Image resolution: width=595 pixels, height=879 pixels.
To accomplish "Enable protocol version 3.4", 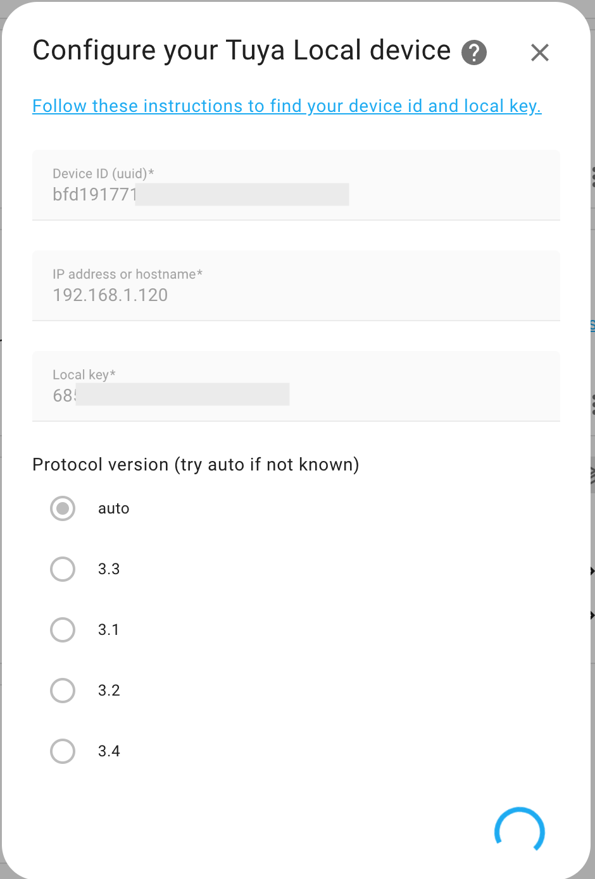I will [x=62, y=751].
